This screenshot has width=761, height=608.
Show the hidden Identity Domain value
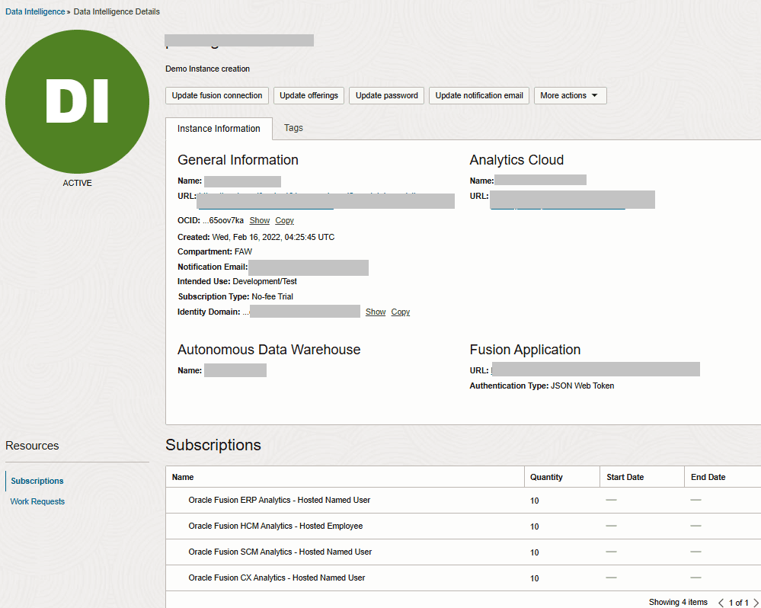pos(375,312)
